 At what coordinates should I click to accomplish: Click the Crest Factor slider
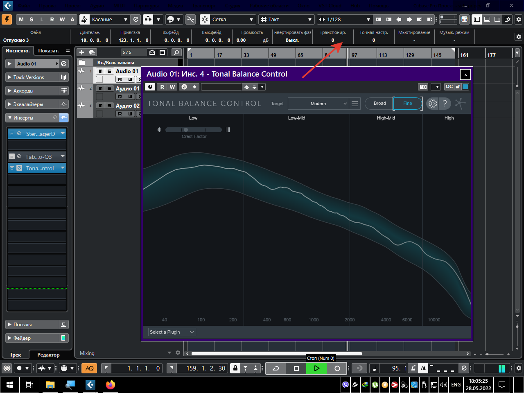tap(194, 130)
